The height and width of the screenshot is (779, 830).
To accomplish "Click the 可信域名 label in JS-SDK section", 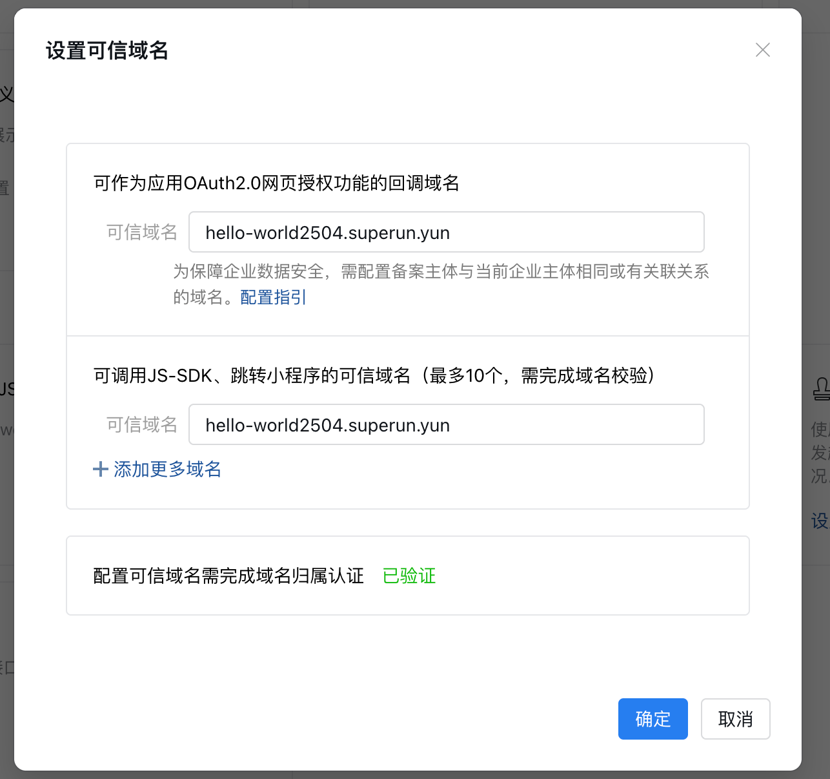I will pyautogui.click(x=142, y=425).
